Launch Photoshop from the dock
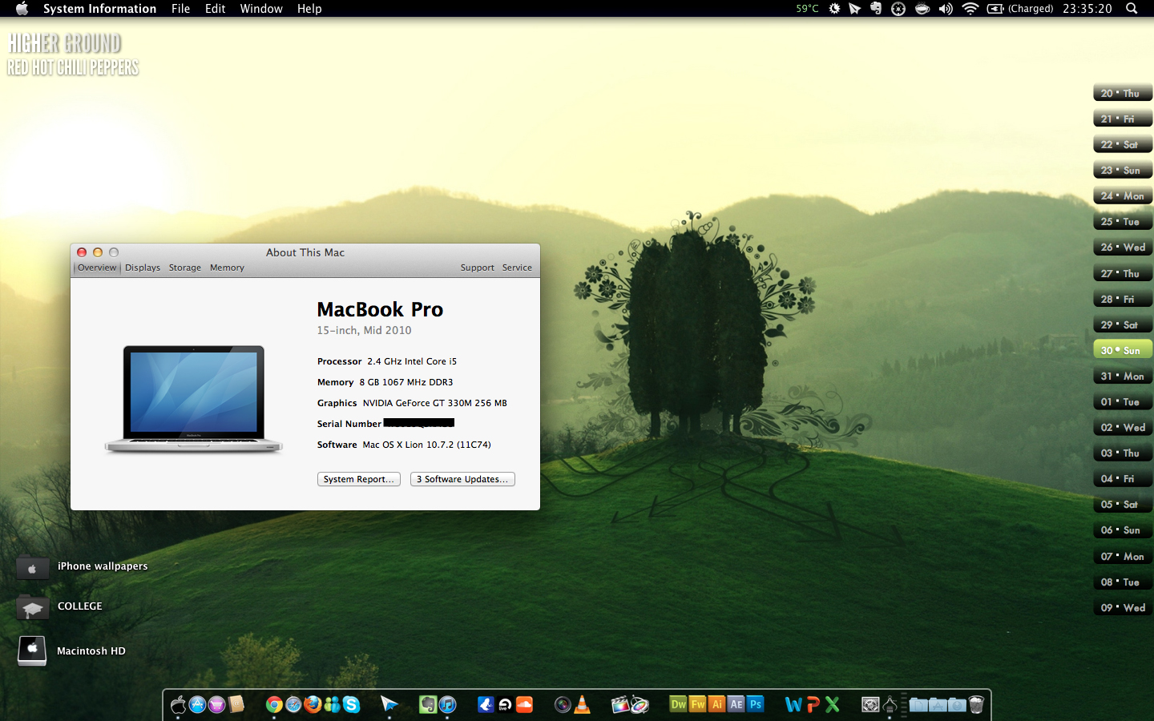Viewport: 1154px width, 721px height. (x=755, y=704)
